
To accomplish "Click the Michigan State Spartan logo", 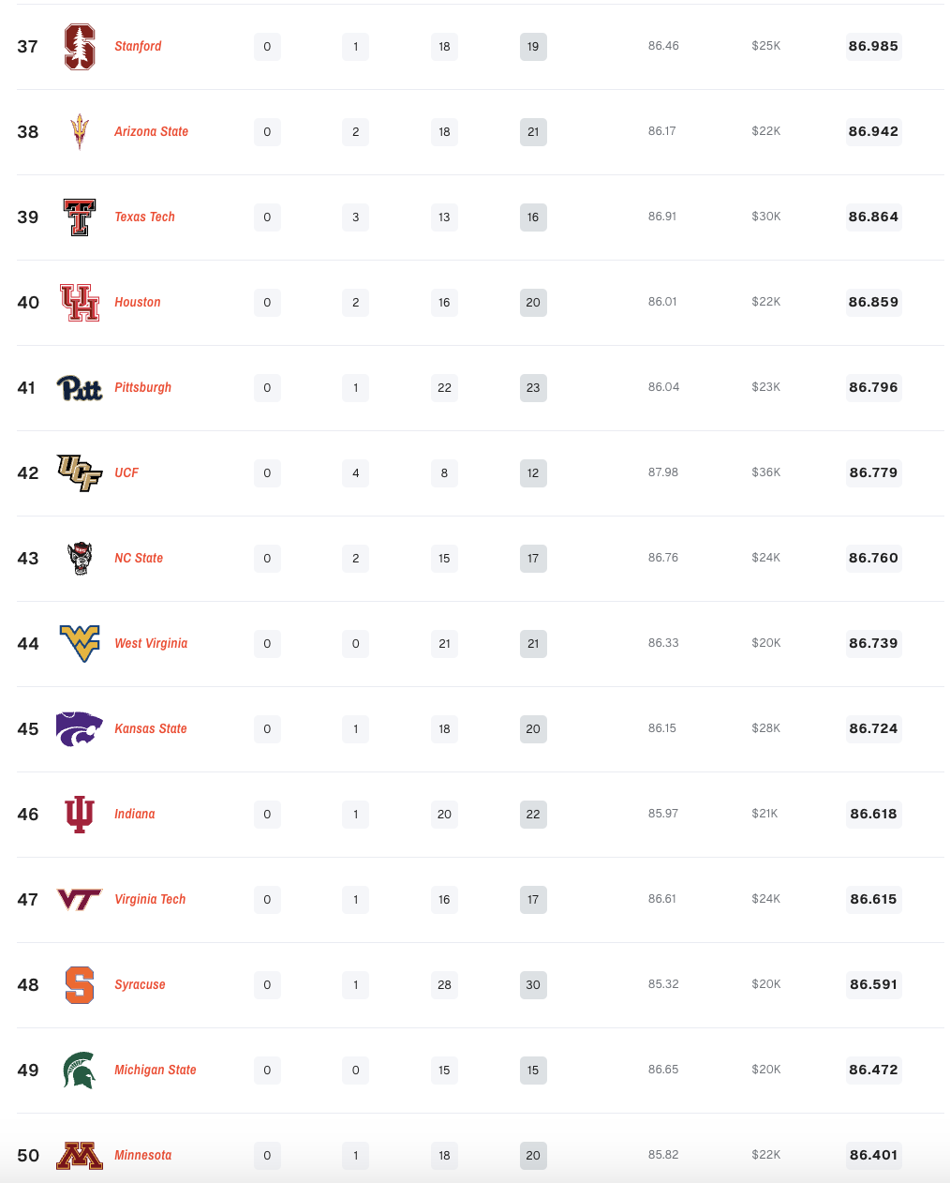I will click(80, 1071).
